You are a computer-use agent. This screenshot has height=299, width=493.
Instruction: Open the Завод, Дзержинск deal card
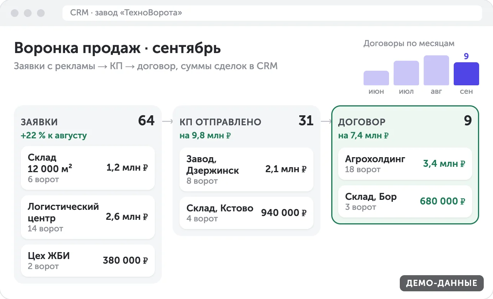[x=246, y=169]
